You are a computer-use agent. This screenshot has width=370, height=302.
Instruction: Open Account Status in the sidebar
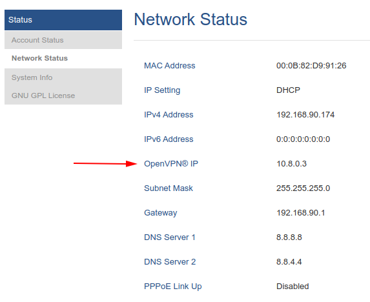tap(63, 40)
